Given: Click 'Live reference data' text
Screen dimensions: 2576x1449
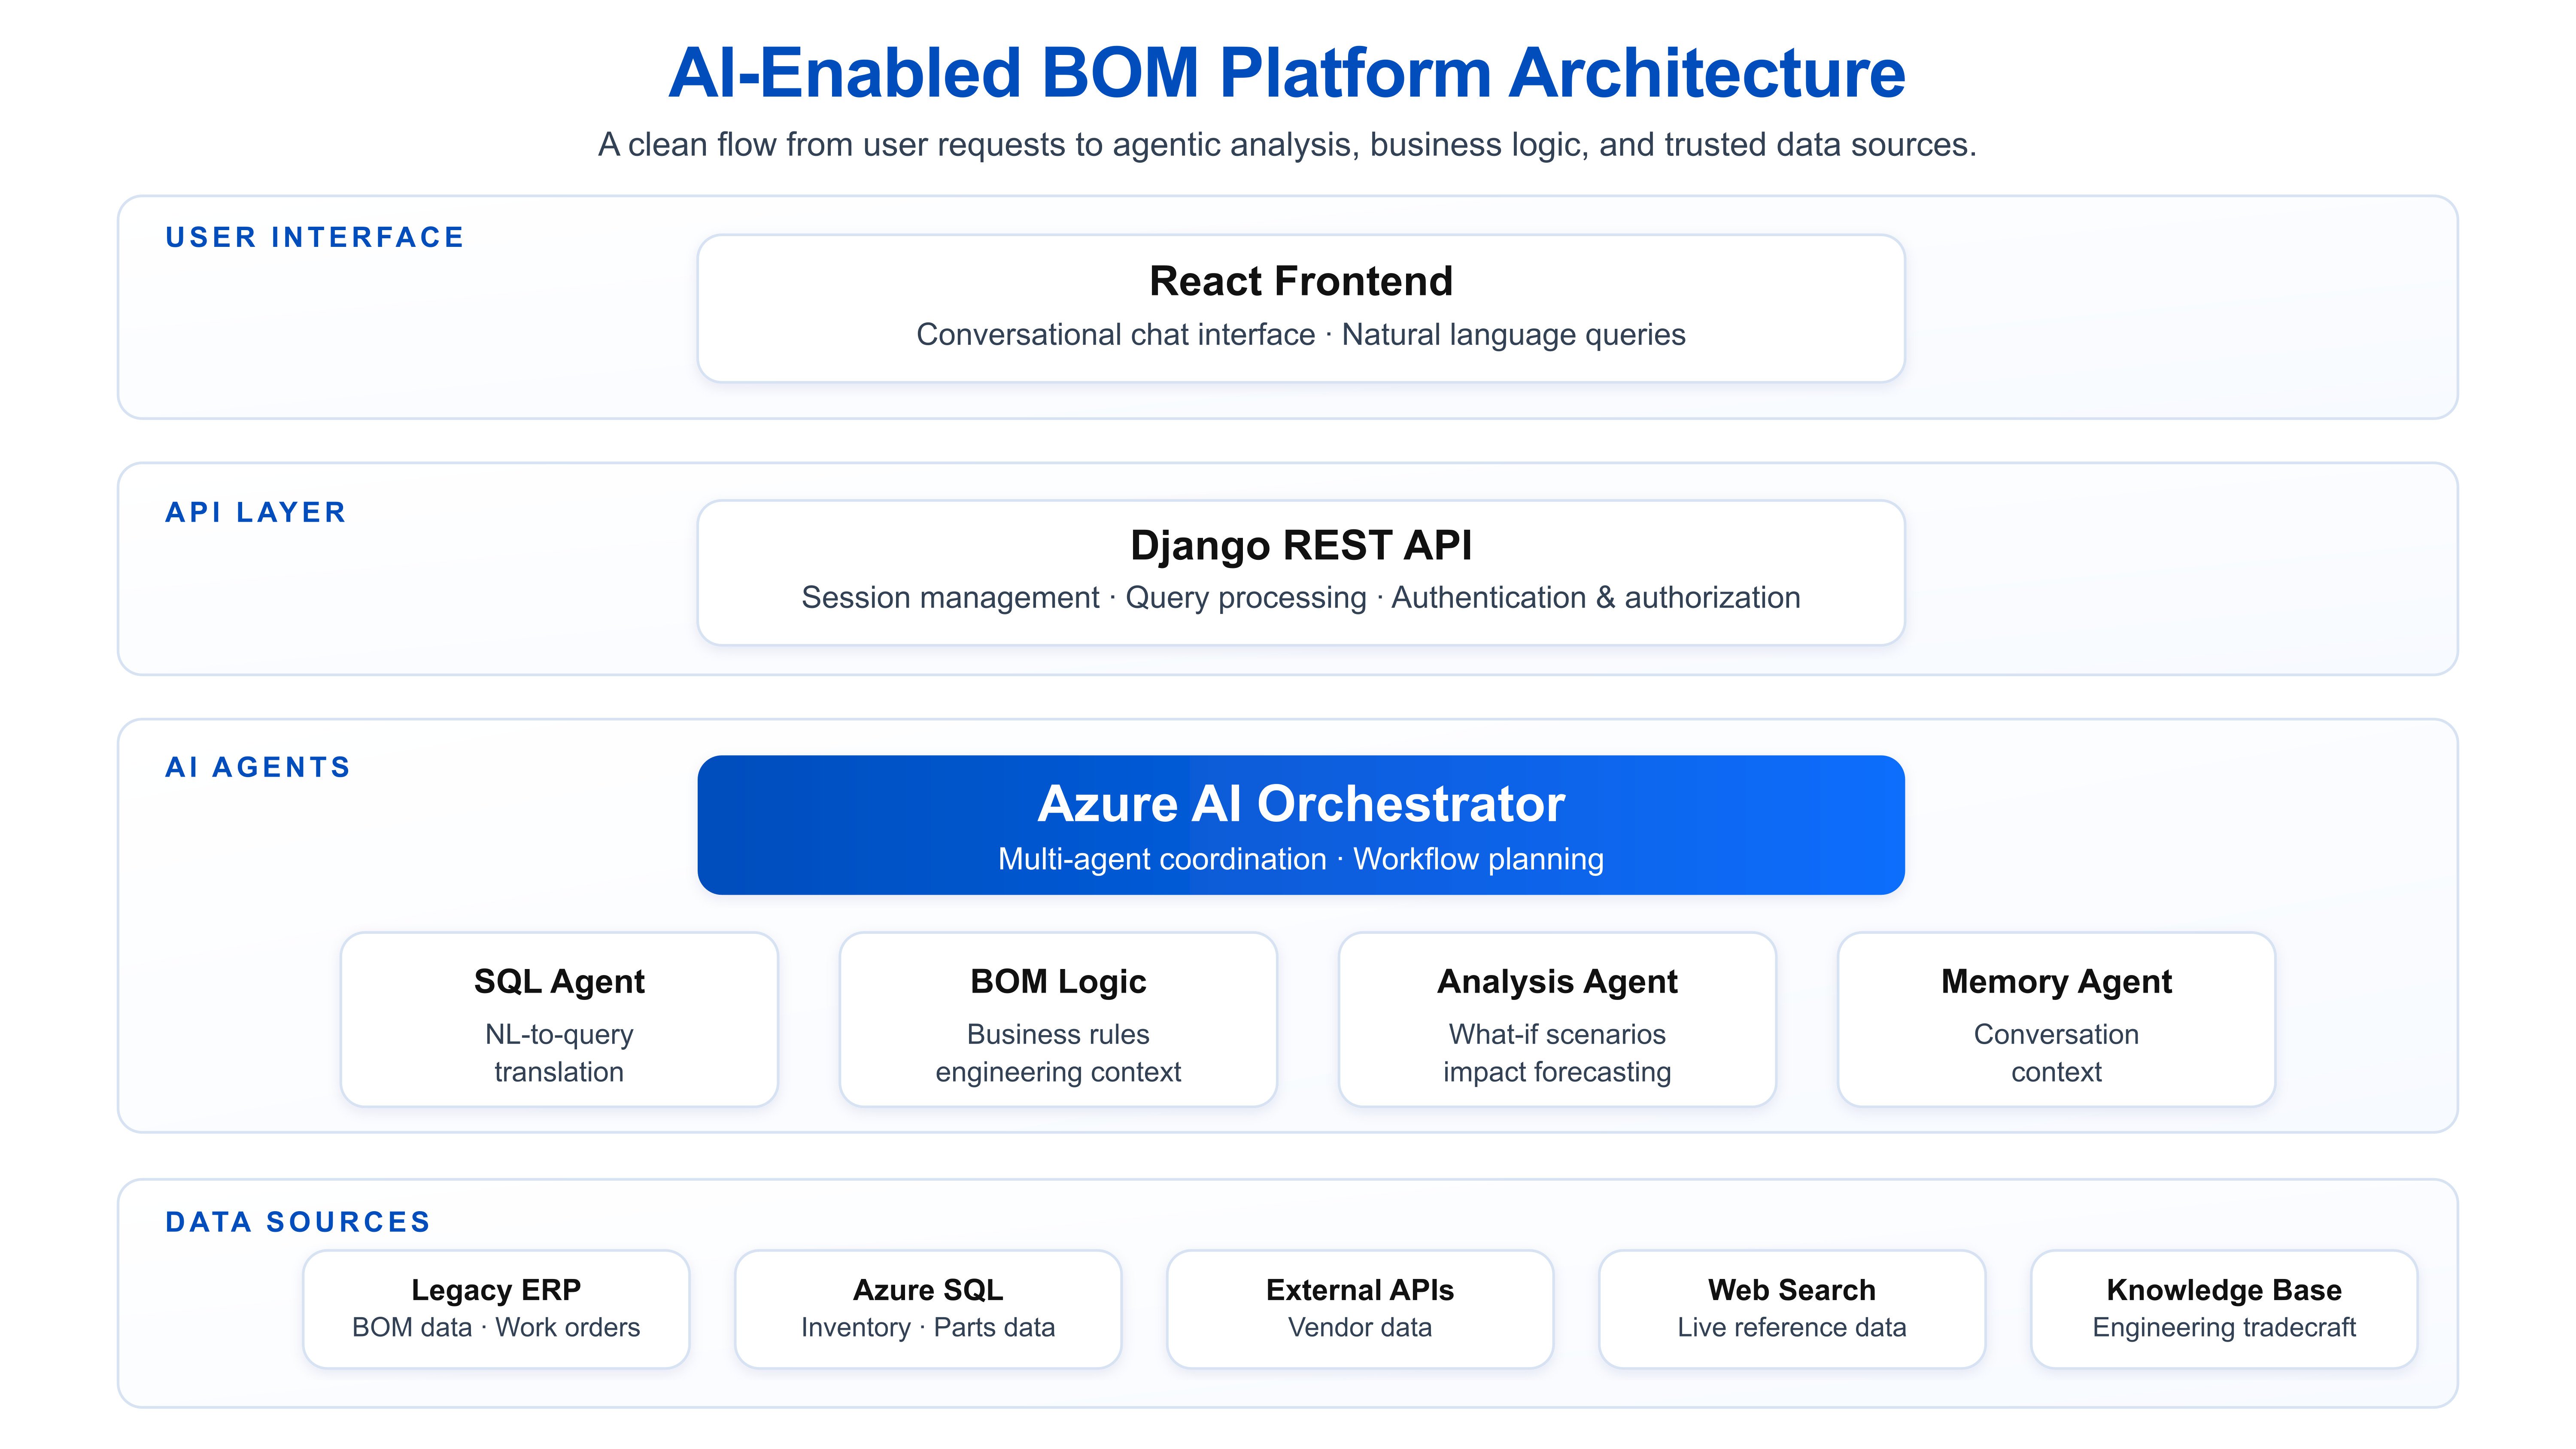Looking at the screenshot, I should 1792,1328.
